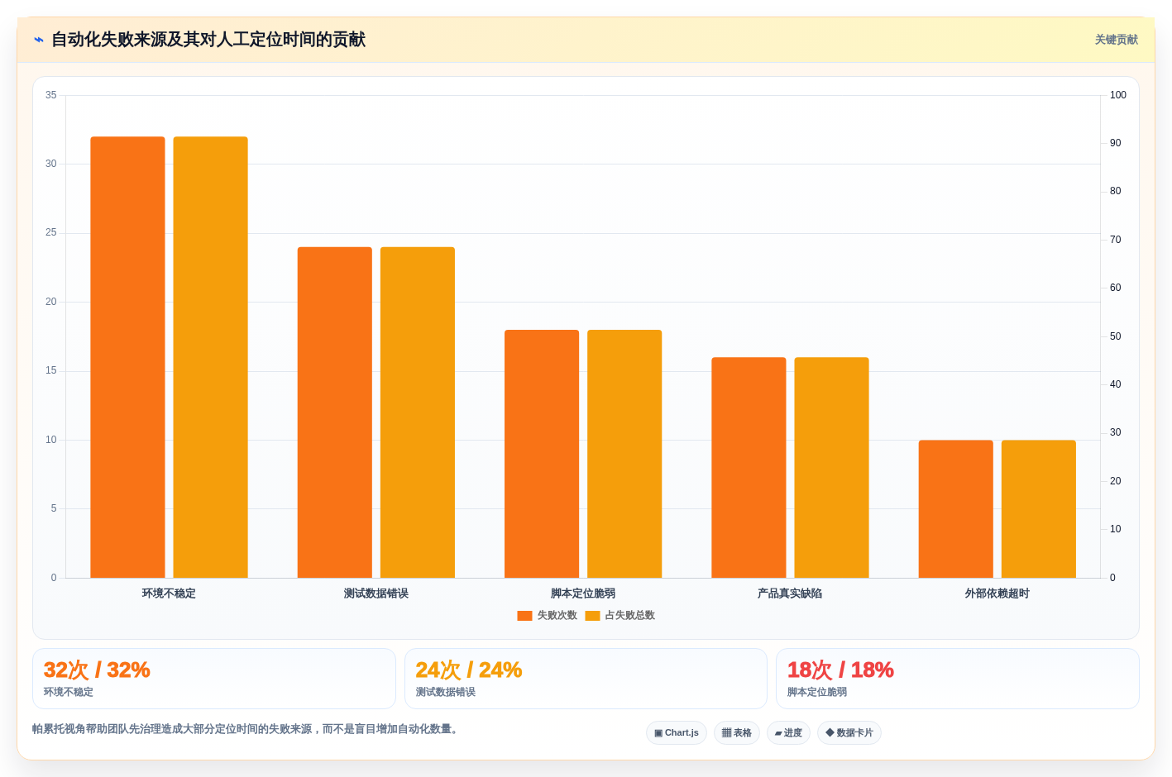Viewport: 1172px width, 777px height.
Task: Toggle the 占失败总数 legend item
Action: (x=620, y=615)
